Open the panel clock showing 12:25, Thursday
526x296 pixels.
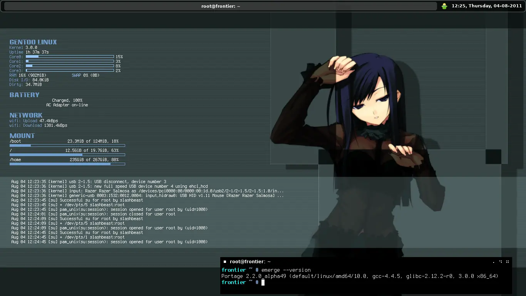487,6
